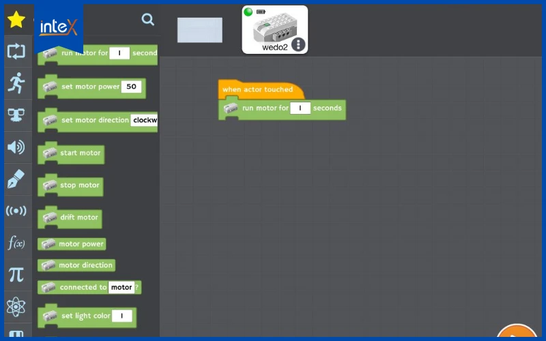Viewport: 546px width, 341px height.
Task: Open the favorites star category
Action: click(x=16, y=20)
